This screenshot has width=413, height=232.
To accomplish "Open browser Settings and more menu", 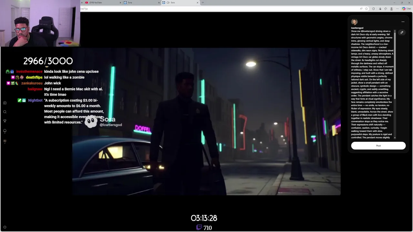I will click(x=398, y=9).
